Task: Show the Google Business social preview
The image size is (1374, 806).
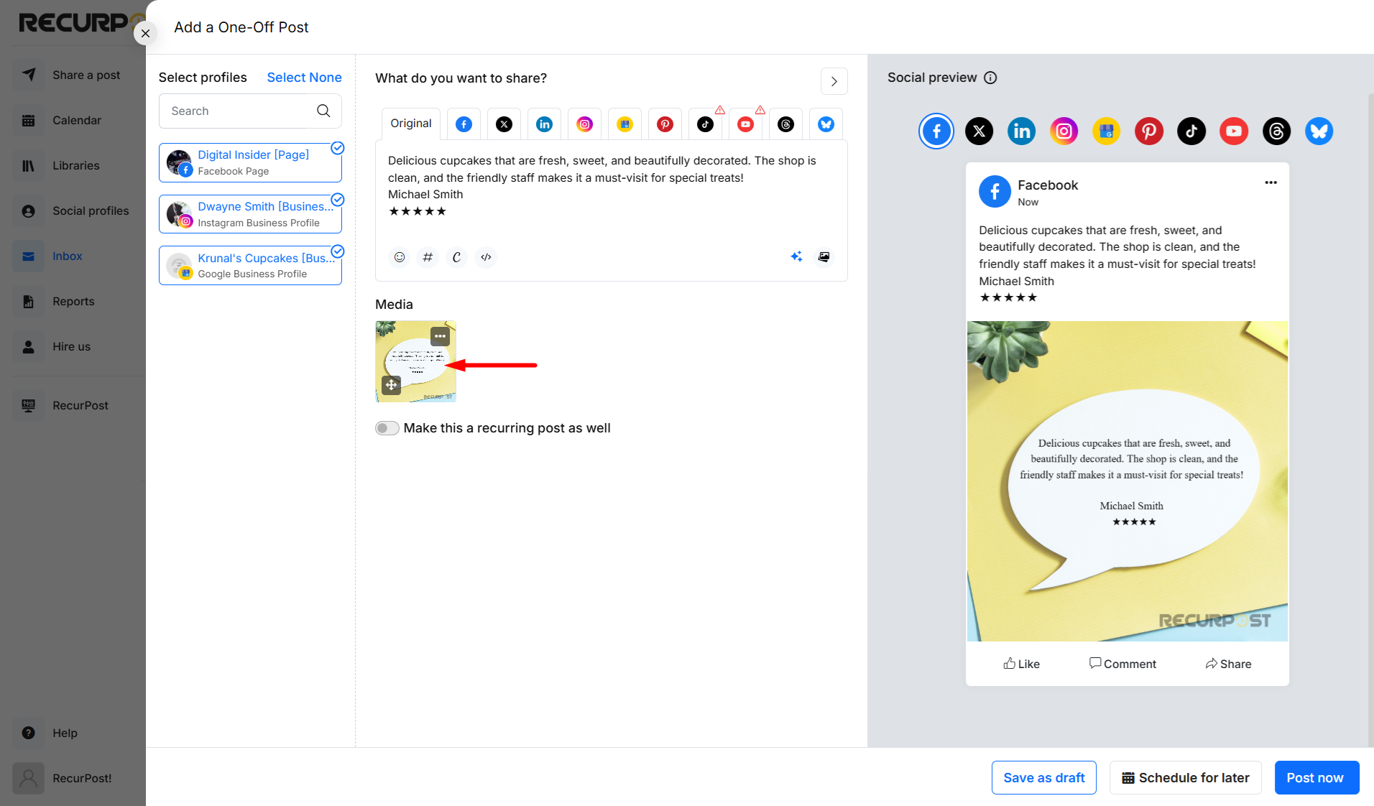Action: click(1106, 131)
